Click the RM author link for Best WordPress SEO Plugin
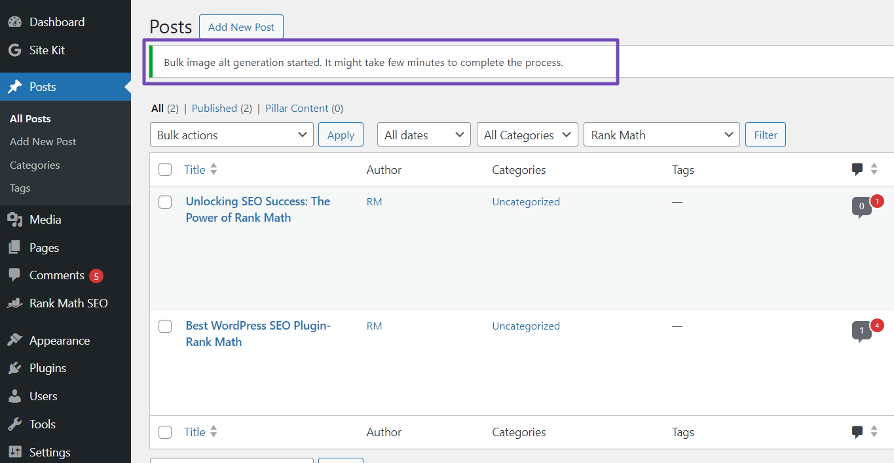Viewport: 894px width, 463px height. click(x=374, y=326)
